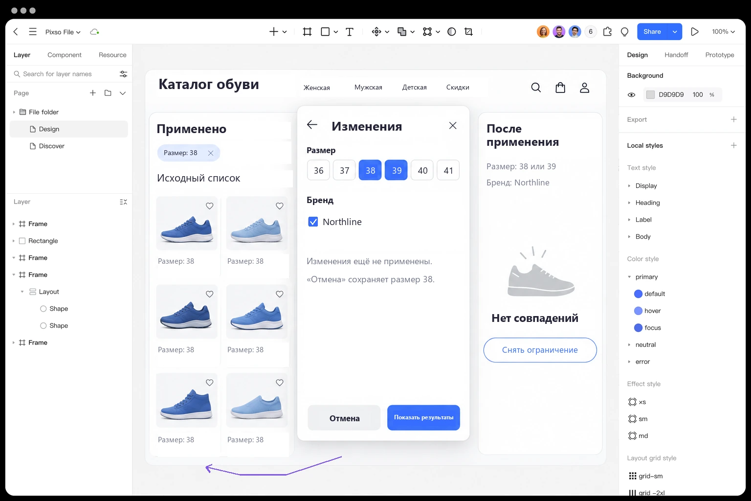The height and width of the screenshot is (501, 751).
Task: Collapse all layers icon
Action: tap(123, 202)
